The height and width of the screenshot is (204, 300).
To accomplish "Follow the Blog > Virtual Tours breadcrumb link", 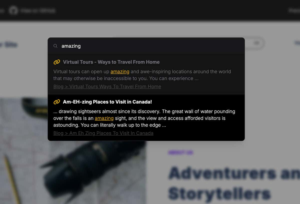I will tap(107, 87).
